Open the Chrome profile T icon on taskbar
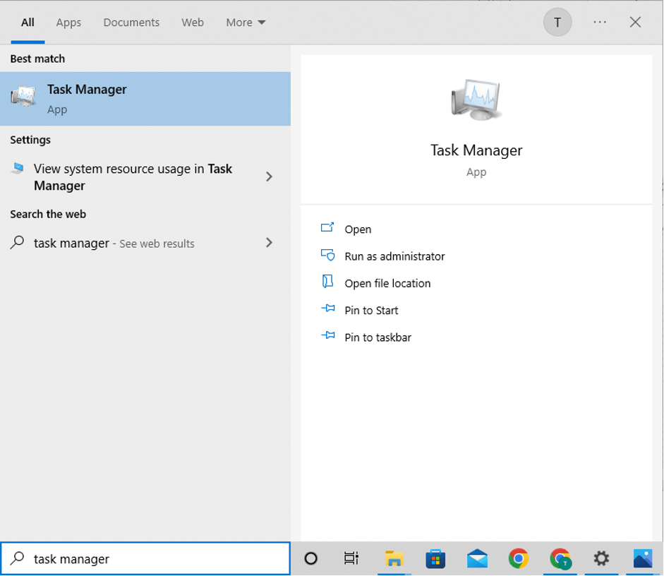 (560, 558)
